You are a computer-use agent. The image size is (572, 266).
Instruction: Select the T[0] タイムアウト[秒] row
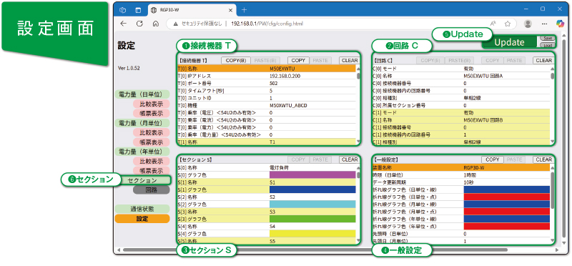[x=266, y=91]
